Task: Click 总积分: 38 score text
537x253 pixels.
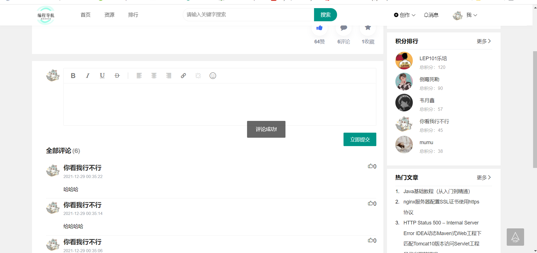Action: pyautogui.click(x=431, y=151)
